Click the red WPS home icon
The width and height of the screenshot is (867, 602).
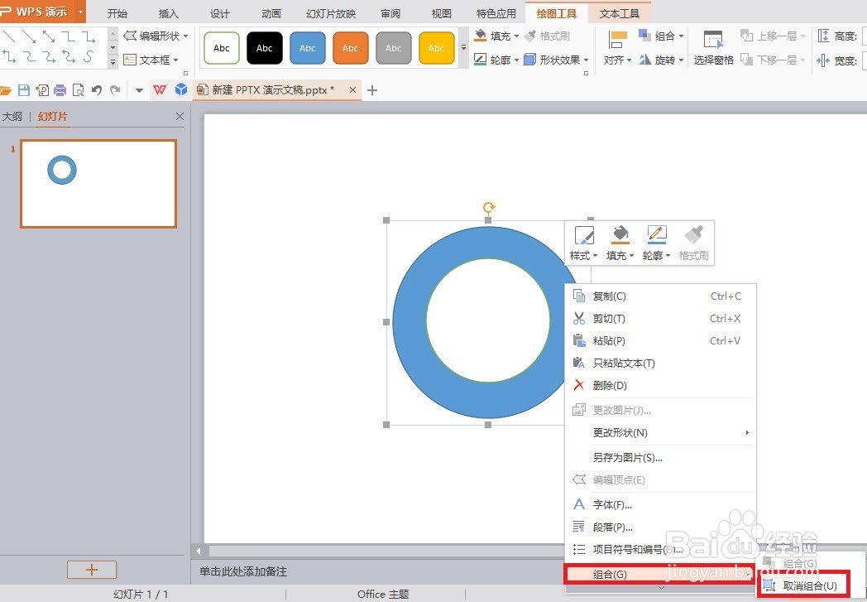tap(160, 89)
